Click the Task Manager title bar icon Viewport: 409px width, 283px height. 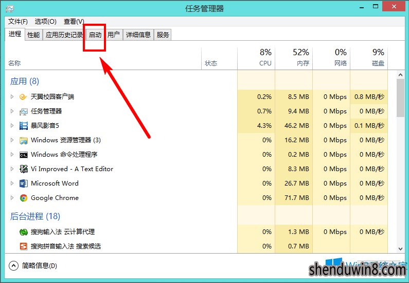click(x=10, y=9)
